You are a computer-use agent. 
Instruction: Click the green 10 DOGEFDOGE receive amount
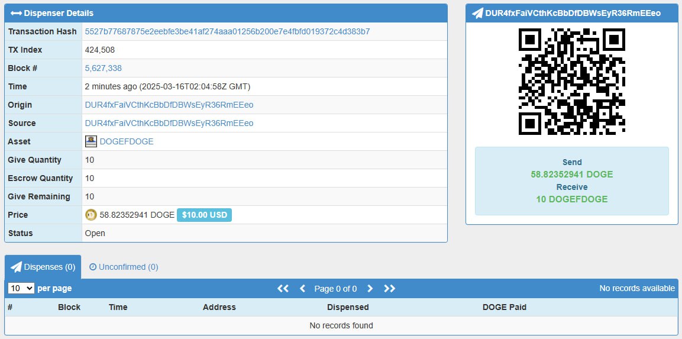(x=572, y=199)
